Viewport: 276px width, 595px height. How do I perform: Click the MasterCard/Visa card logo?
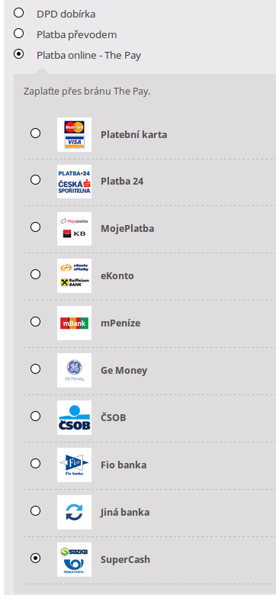pos(74,134)
